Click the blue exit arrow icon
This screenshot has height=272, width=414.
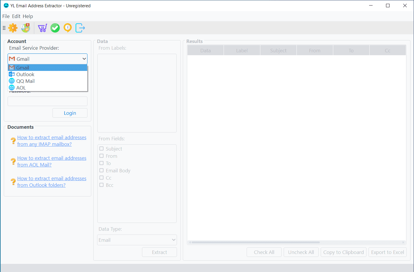[80, 28]
